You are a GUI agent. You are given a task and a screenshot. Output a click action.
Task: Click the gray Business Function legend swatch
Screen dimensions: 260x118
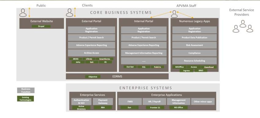[x=26, y=90]
